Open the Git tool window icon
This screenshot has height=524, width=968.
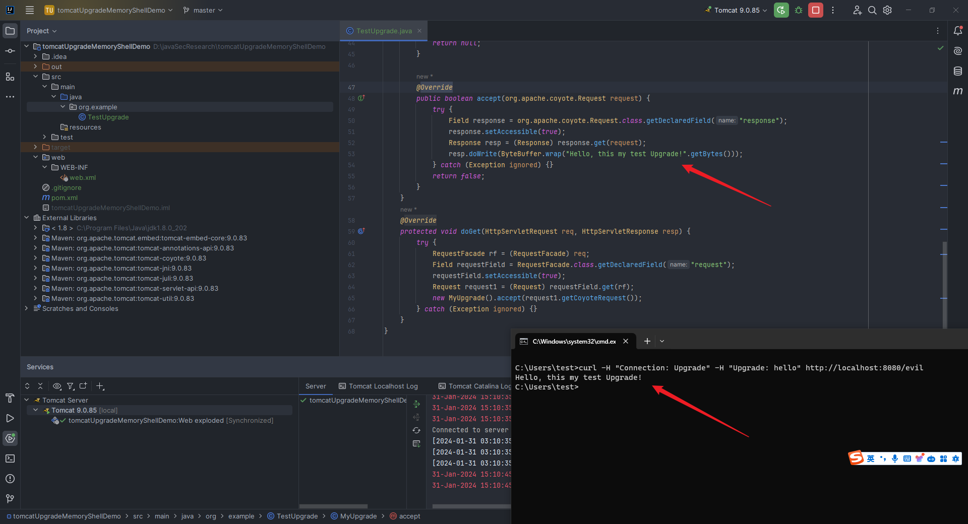pos(10,499)
